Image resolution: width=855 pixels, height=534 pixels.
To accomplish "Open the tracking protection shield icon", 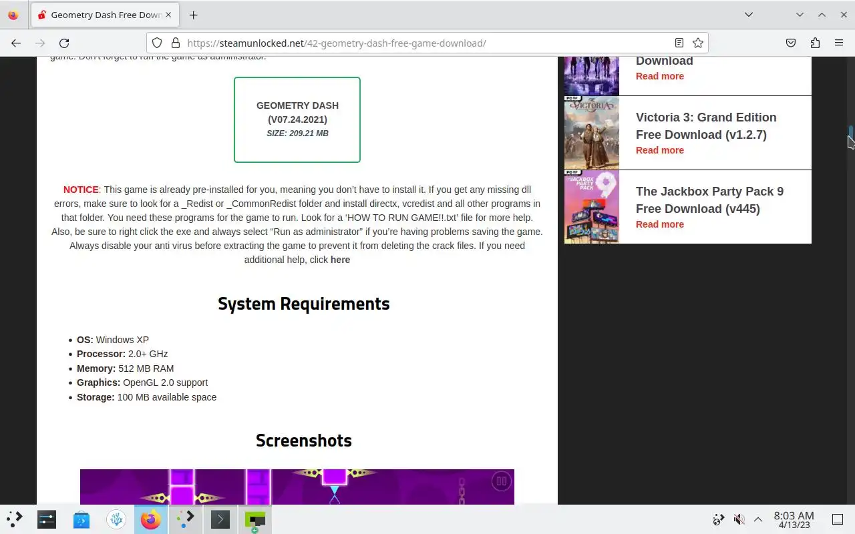I will [157, 43].
